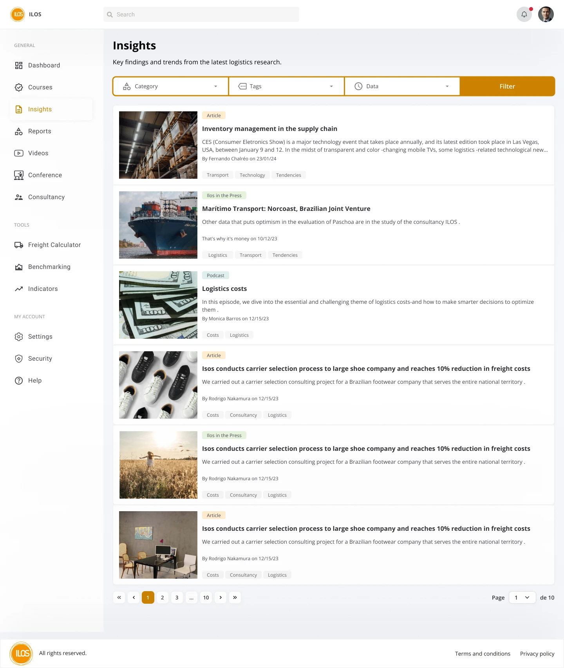This screenshot has height=668, width=564.
Task: Go to page 10
Action: click(x=206, y=597)
